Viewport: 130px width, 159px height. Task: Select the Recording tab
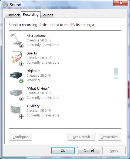coord(31,15)
